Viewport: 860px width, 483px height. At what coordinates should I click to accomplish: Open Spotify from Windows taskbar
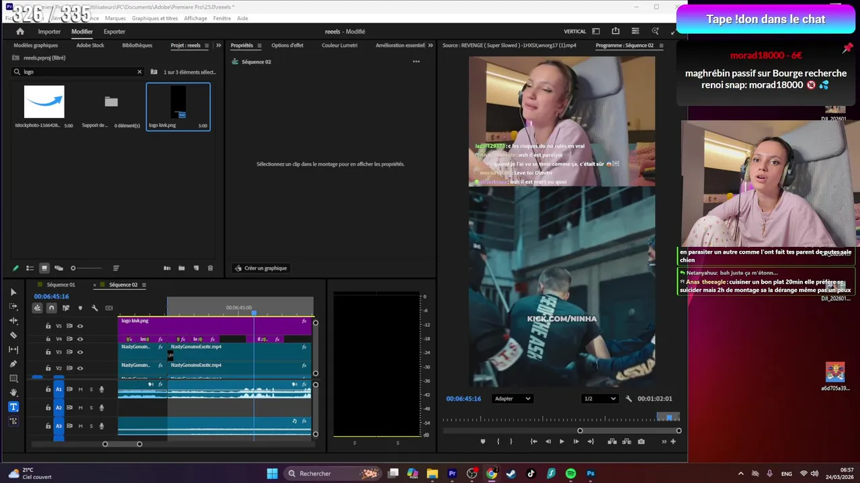coord(570,474)
